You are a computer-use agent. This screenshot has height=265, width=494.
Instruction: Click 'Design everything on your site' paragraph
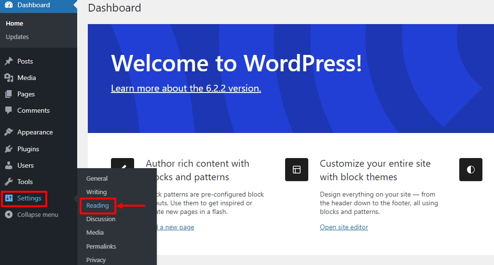pyautogui.click(x=379, y=203)
